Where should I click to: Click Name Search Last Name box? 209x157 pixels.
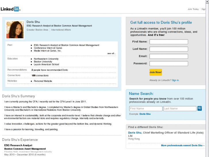180,109
